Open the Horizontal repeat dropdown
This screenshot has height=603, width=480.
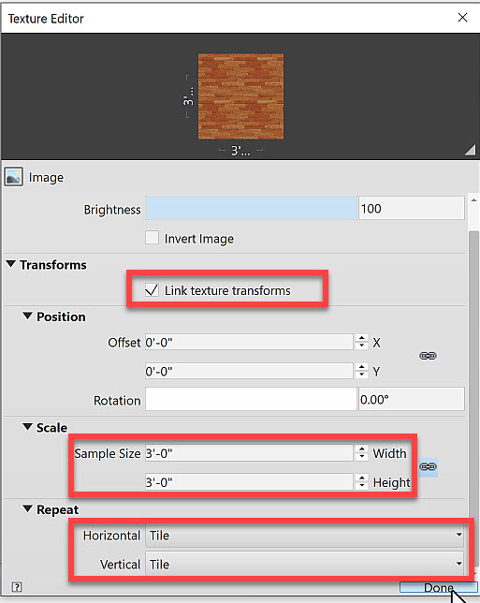tap(304, 535)
